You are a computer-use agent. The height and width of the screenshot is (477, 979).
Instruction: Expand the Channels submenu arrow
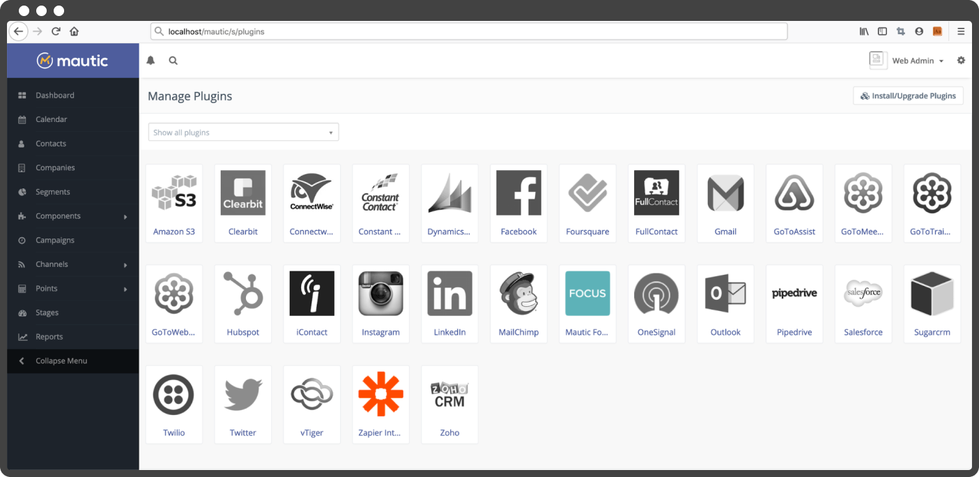pyautogui.click(x=126, y=265)
